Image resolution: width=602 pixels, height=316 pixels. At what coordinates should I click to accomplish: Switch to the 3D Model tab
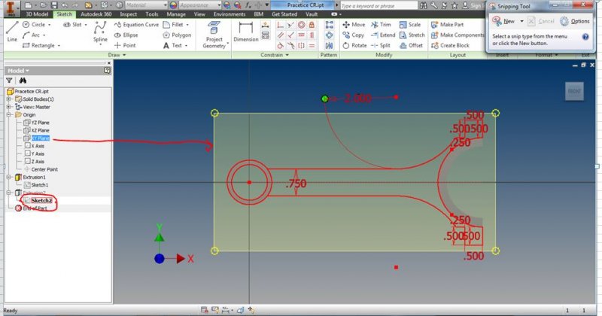(37, 14)
